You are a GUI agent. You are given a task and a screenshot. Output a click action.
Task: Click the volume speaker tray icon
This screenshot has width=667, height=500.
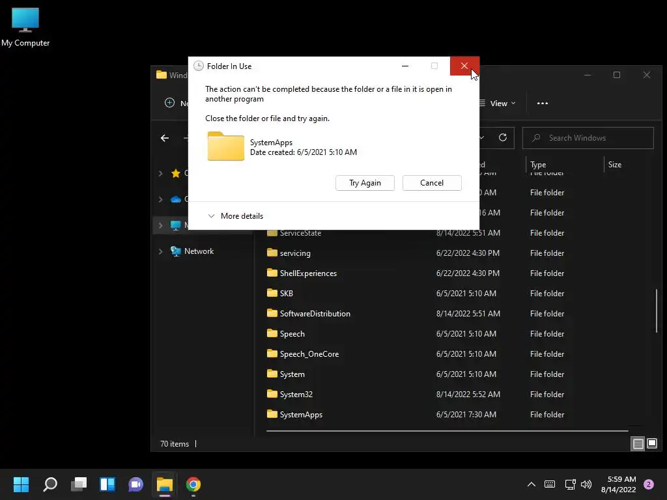pos(586,484)
